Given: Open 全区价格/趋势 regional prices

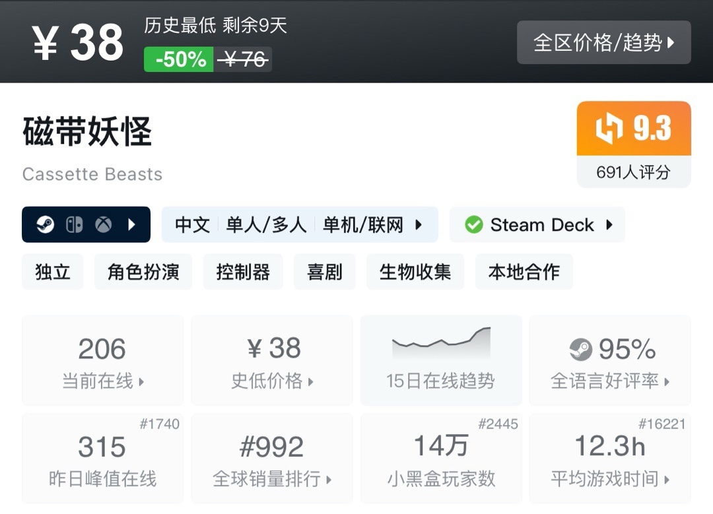Looking at the screenshot, I should click(603, 43).
